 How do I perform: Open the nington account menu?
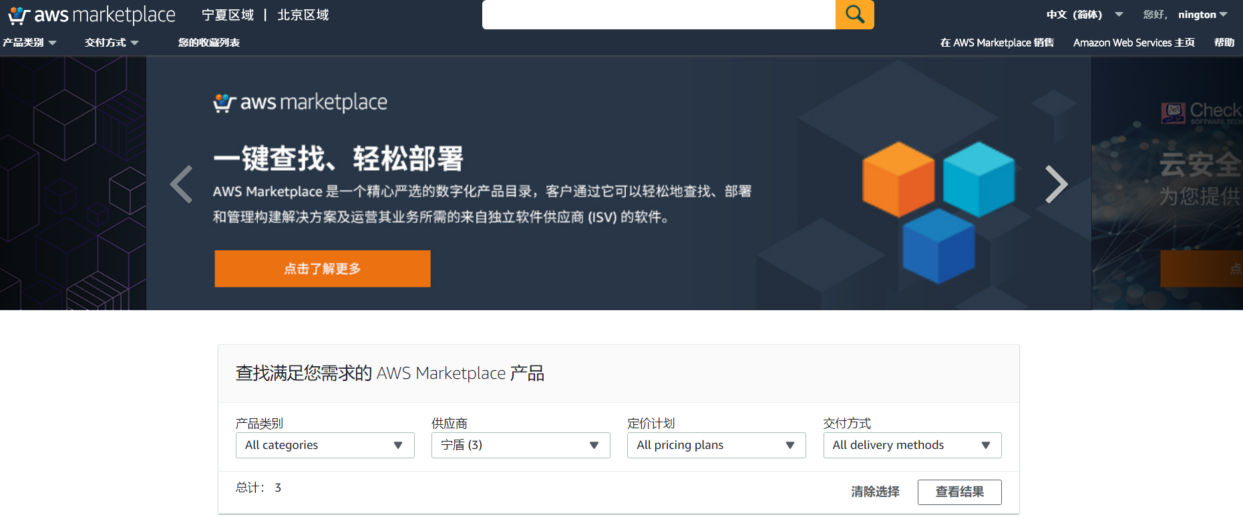(1202, 15)
